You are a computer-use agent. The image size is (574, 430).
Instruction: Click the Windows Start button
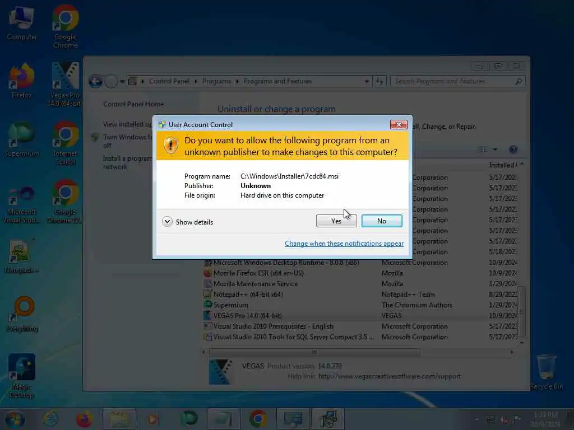tap(15, 419)
